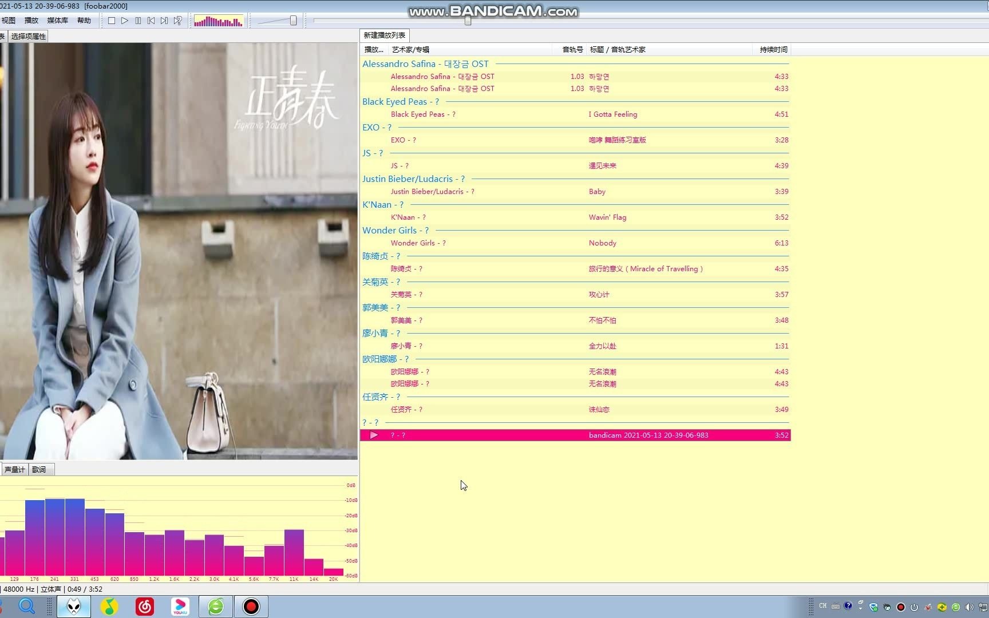Click the blue help question-mark tray icon
989x618 pixels.
click(848, 606)
